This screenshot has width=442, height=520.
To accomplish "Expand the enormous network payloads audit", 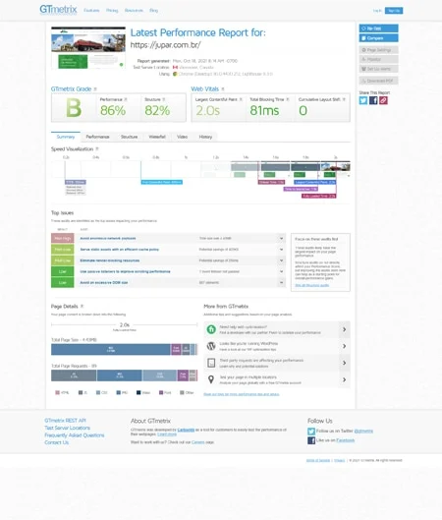I will (281, 239).
